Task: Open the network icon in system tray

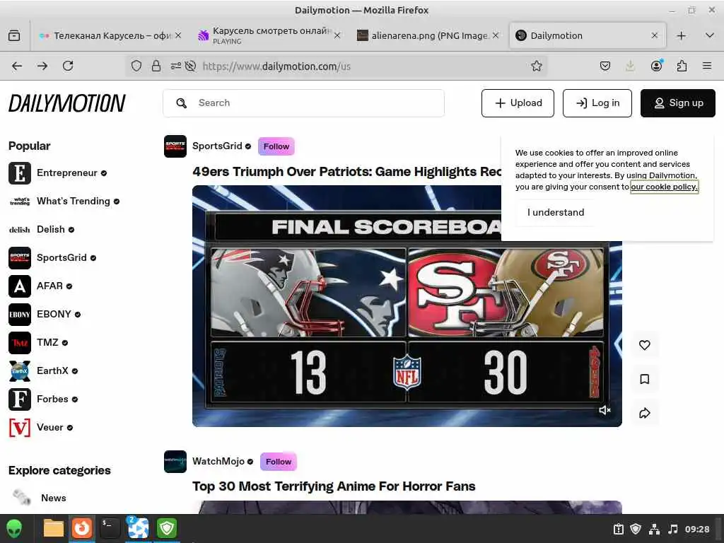Action: pyautogui.click(x=654, y=529)
